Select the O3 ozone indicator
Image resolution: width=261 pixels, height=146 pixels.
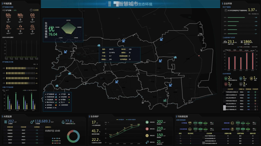(x=9, y=27)
